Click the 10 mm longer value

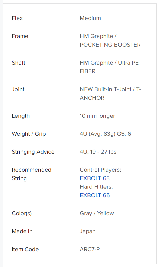click(97, 116)
